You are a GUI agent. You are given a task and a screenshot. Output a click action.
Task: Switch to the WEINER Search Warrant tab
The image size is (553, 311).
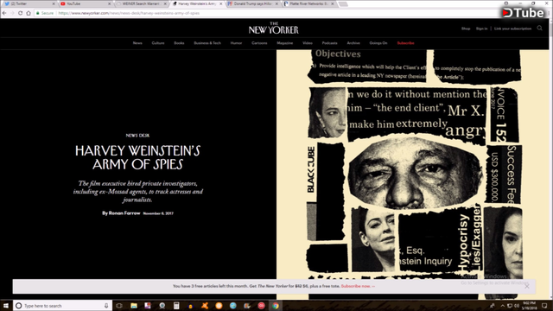(140, 3)
